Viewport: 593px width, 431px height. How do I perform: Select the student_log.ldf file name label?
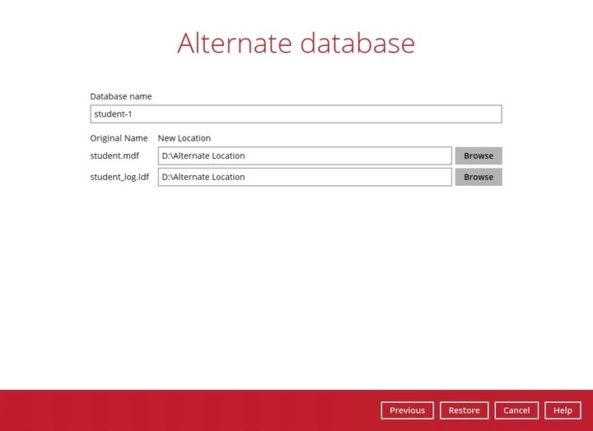[x=119, y=177]
